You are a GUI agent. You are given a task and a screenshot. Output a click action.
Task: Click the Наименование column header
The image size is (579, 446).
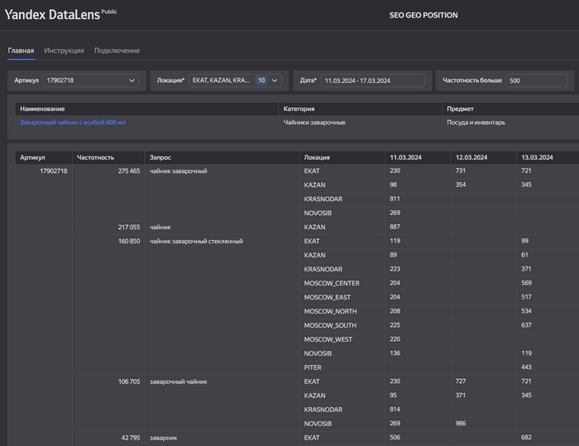43,108
